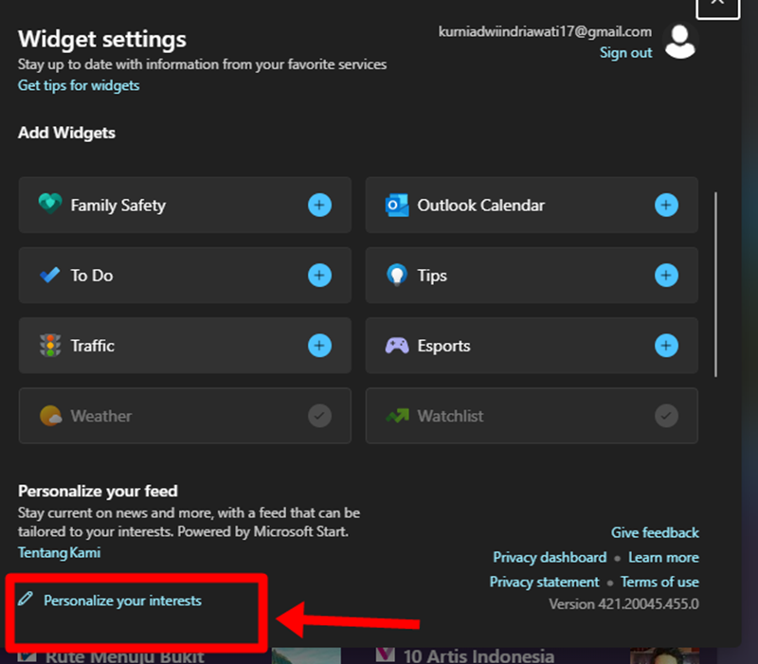Screen dimensions: 758x664
Task: Sign out of the account
Action: point(625,53)
